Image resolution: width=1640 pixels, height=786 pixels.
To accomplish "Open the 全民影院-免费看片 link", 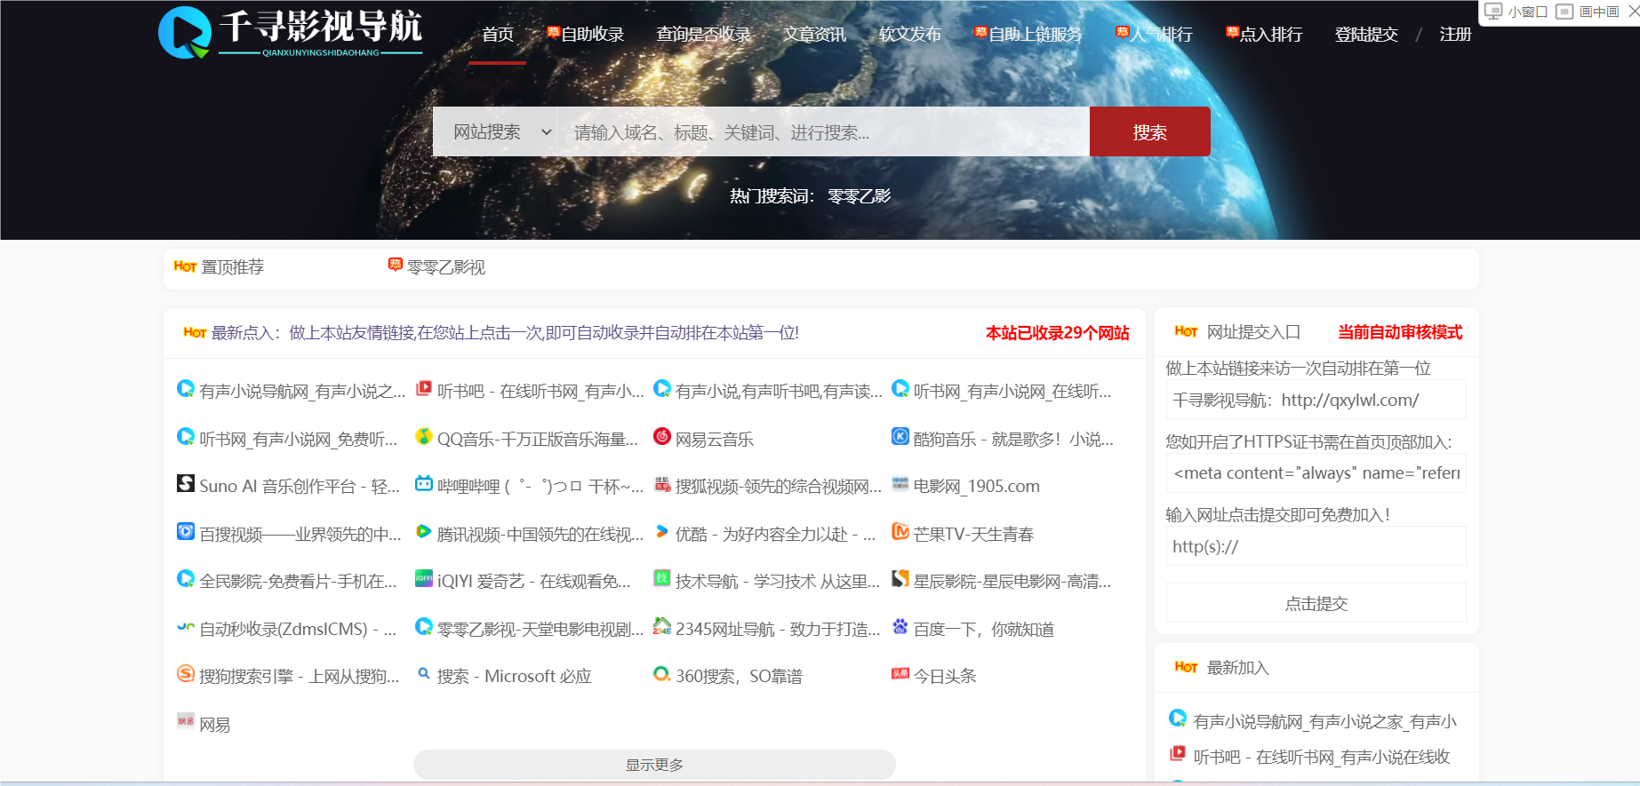I will pos(298,581).
